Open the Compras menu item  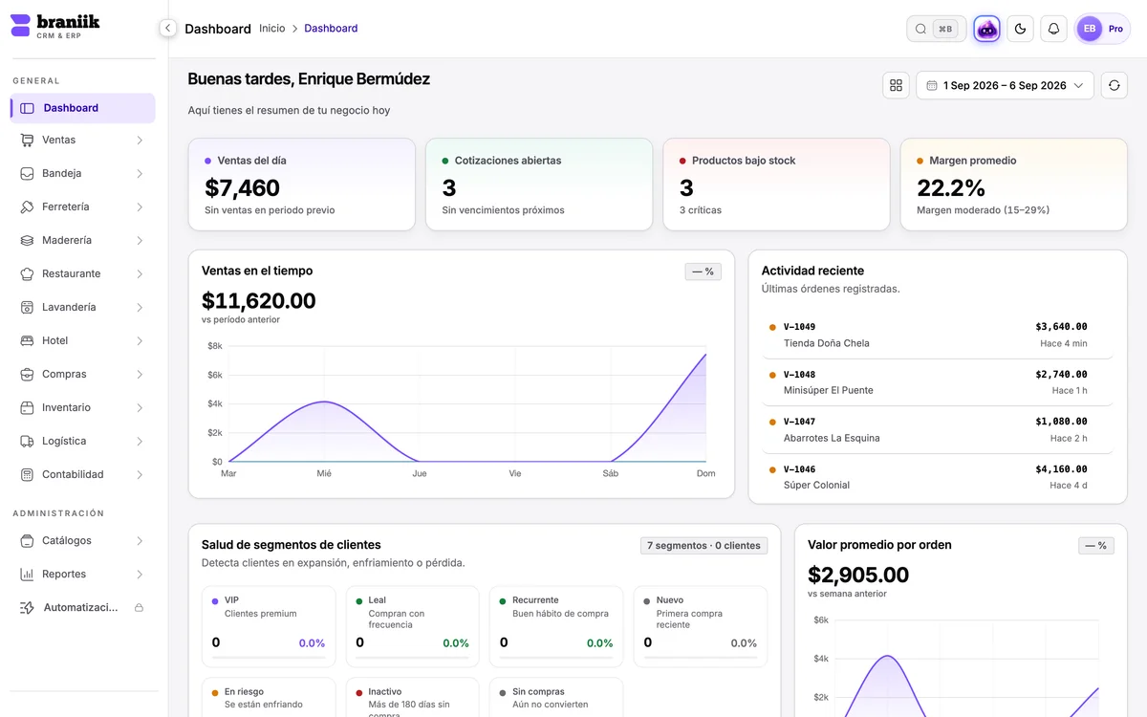coord(83,374)
